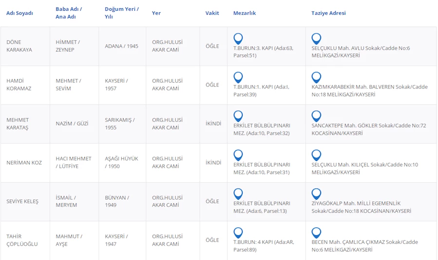View condolence address pin for Neriman Koz

[x=316, y=155]
